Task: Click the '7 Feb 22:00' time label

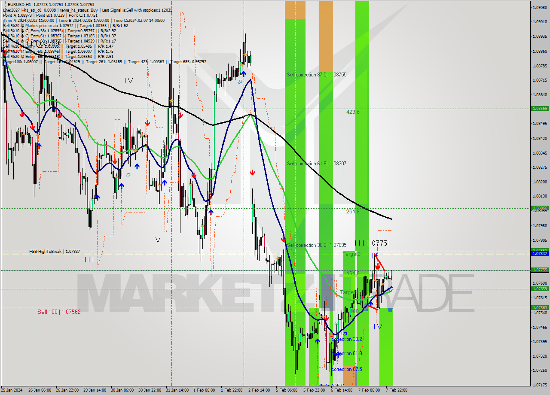Action: (397, 390)
